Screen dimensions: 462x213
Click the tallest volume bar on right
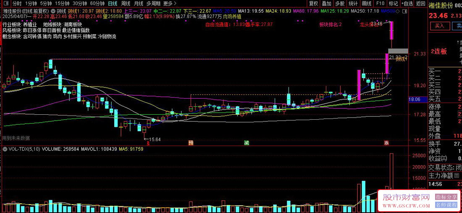[391, 183]
